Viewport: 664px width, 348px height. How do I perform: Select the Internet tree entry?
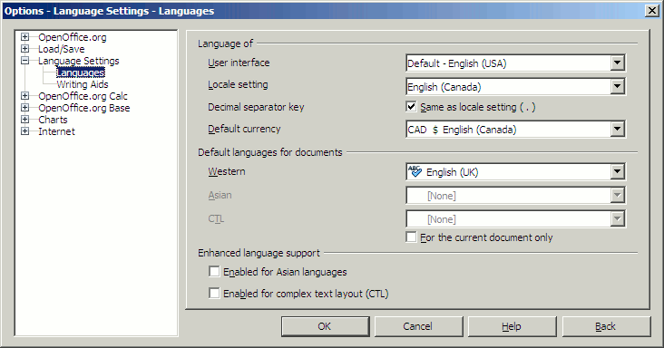(57, 131)
